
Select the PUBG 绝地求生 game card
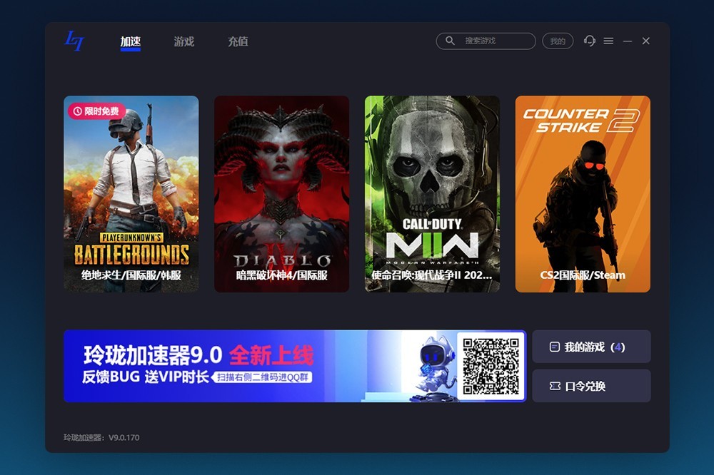point(131,194)
